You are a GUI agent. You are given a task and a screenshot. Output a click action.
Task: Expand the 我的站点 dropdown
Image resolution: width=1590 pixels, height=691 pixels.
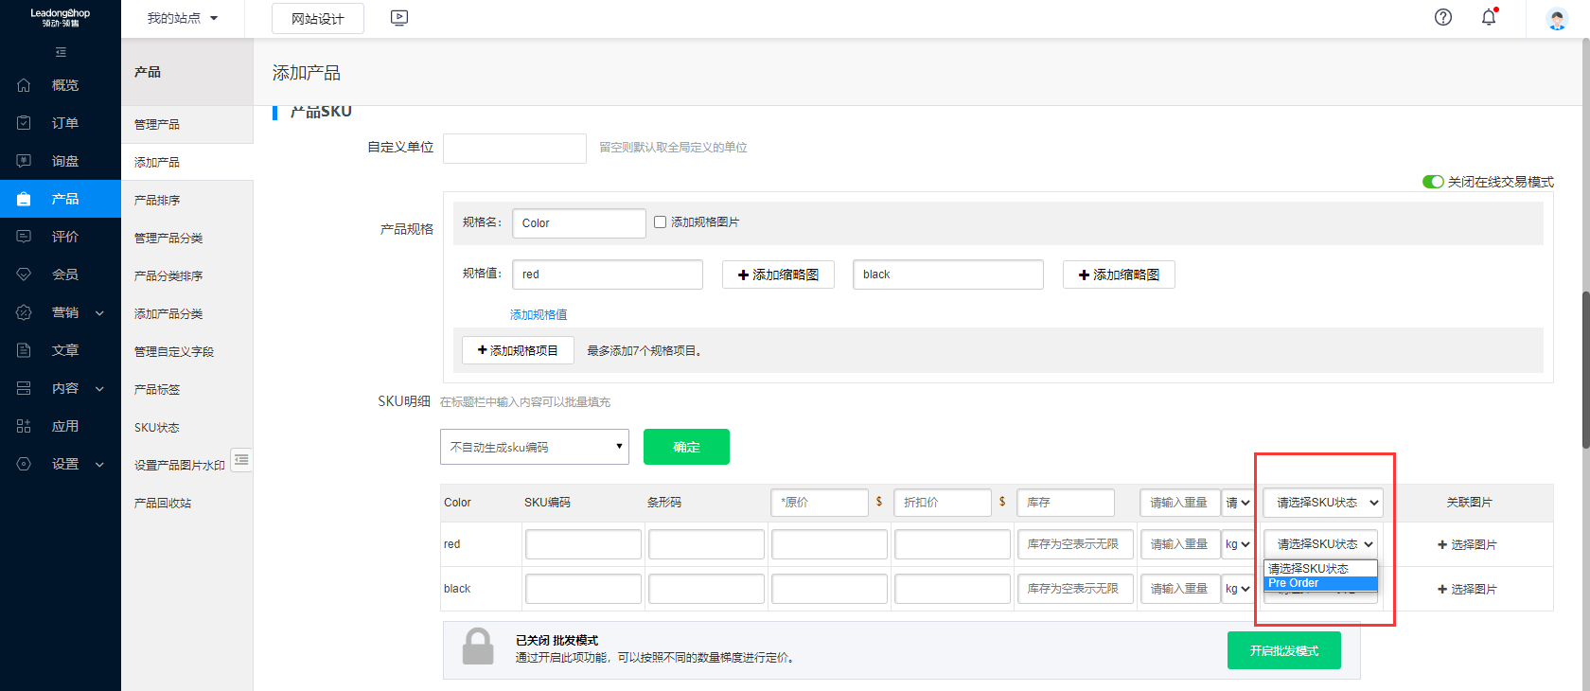coord(182,18)
